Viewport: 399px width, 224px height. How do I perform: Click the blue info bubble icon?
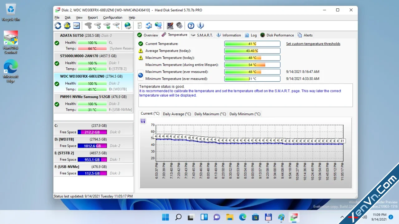(x=200, y=26)
